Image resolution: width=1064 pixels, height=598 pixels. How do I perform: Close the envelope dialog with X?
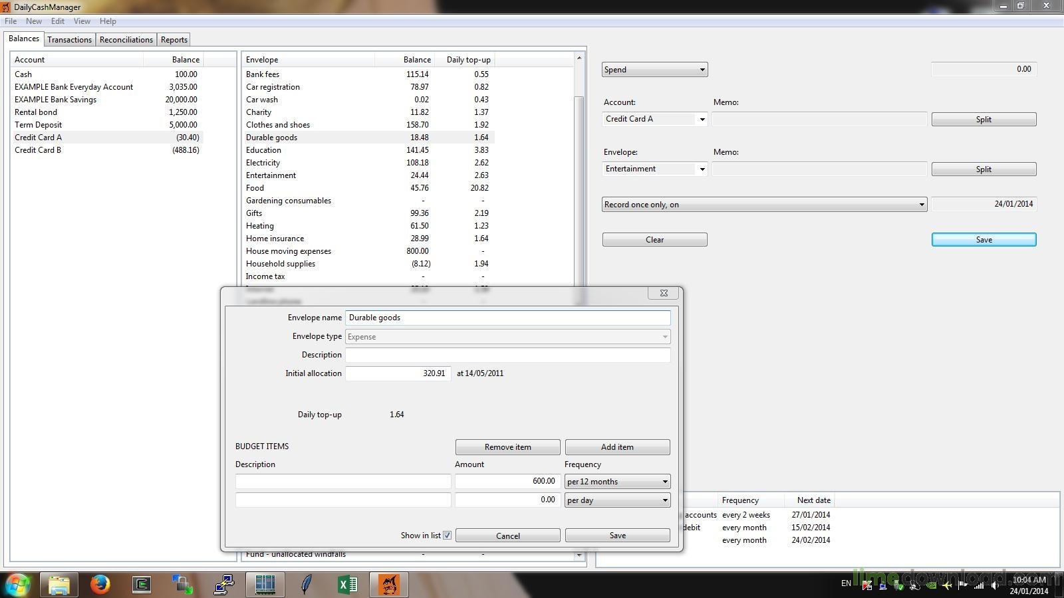[x=663, y=293]
